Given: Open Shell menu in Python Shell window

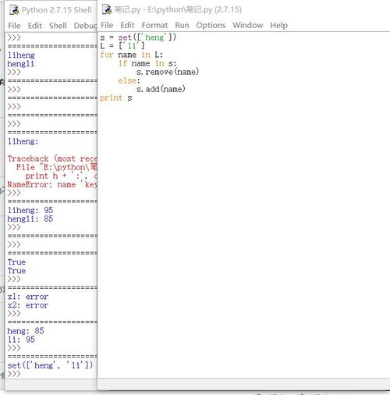Looking at the screenshot, I should tap(58, 26).
